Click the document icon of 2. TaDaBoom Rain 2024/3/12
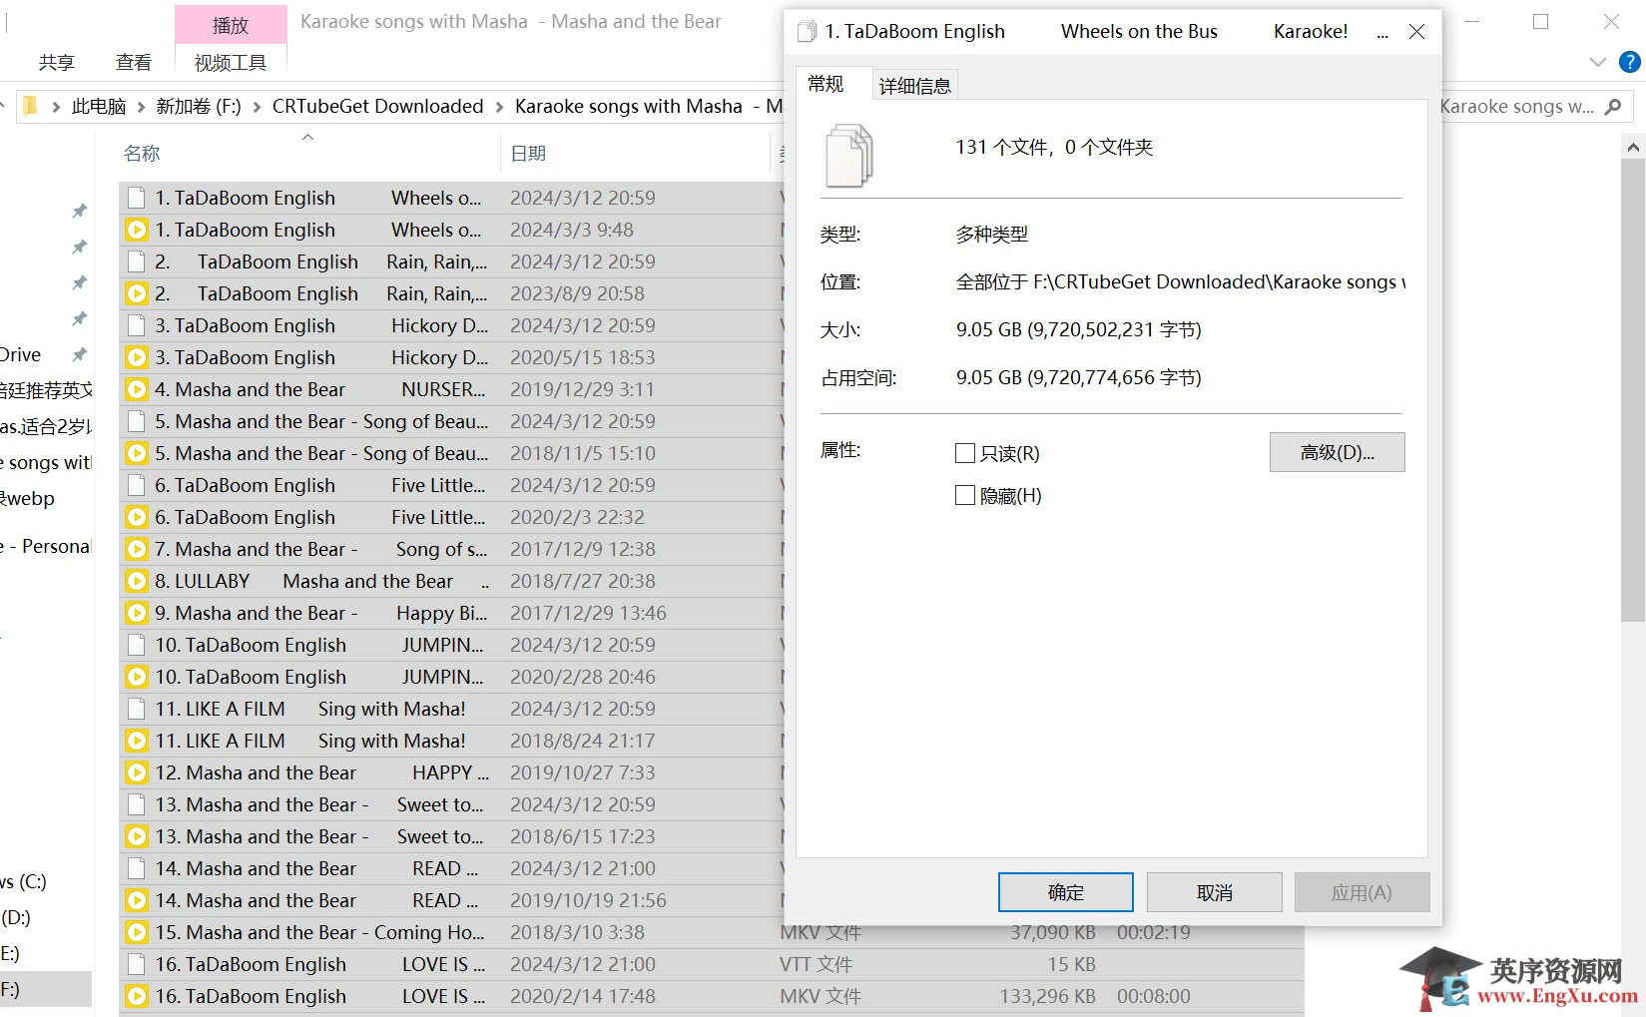This screenshot has height=1017, width=1646. pyautogui.click(x=137, y=261)
